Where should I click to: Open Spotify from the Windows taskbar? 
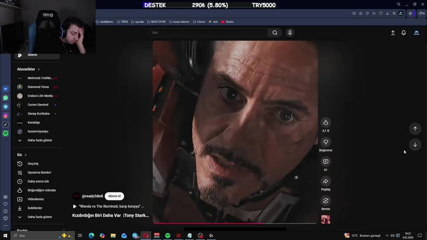click(x=167, y=236)
